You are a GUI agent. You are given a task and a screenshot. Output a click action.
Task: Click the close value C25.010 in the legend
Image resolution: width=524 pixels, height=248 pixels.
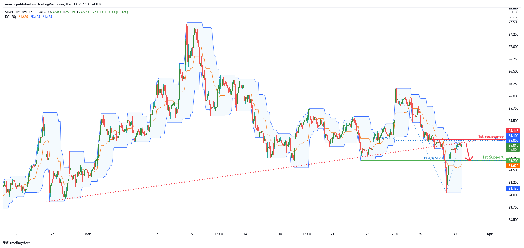pyautogui.click(x=97, y=12)
